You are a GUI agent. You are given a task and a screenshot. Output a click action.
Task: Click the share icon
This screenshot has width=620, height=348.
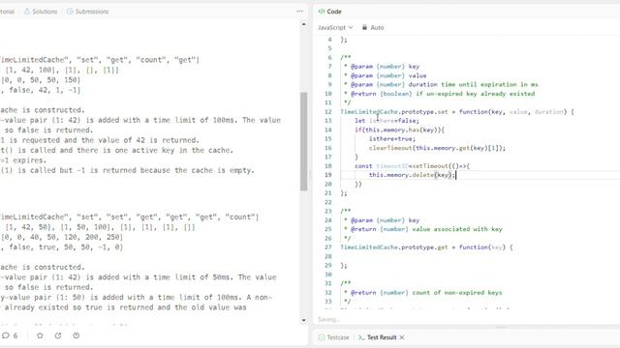pyautogui.click(x=58, y=335)
